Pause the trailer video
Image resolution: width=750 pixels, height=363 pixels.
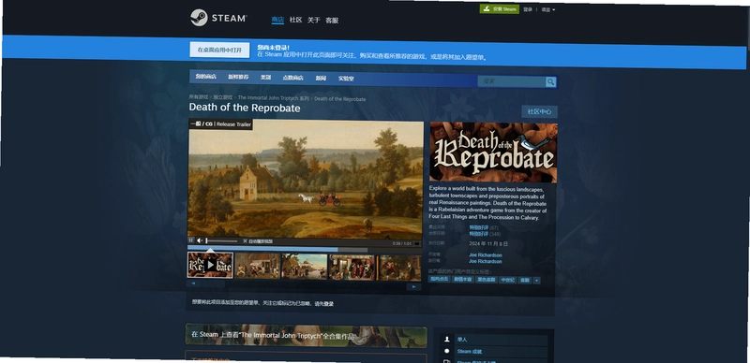pos(191,240)
